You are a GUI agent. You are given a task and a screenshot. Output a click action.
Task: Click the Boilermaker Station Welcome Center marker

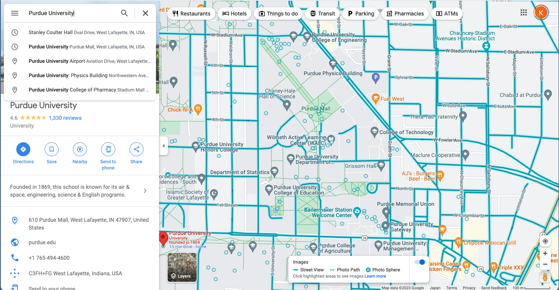(357, 212)
